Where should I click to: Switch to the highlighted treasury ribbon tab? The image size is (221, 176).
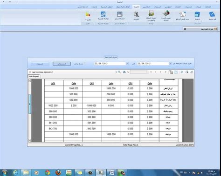click(137, 7)
